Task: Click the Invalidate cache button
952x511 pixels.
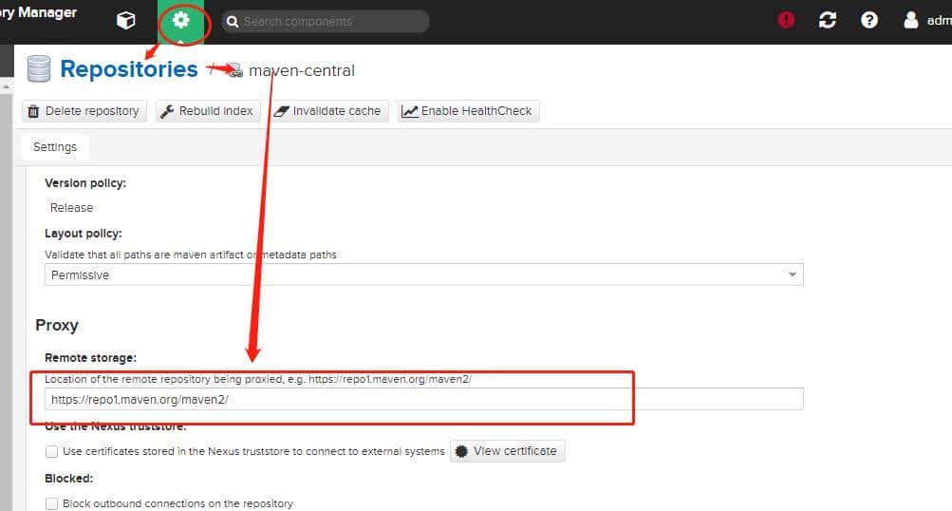Action: click(327, 111)
